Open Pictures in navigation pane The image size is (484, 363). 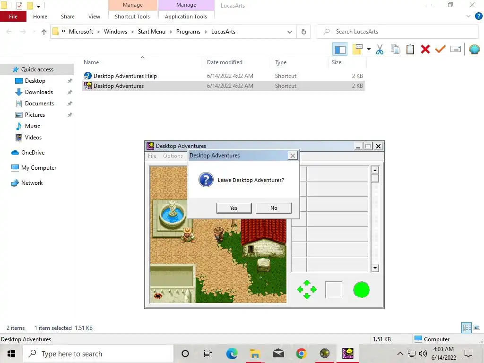tap(35, 115)
